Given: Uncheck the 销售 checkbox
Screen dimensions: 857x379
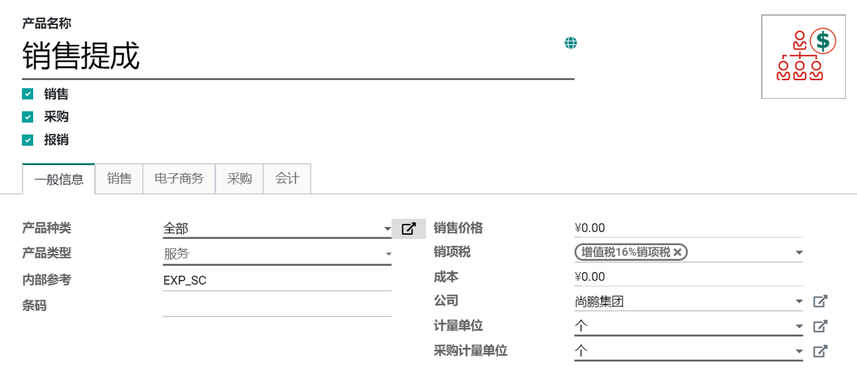Looking at the screenshot, I should [x=28, y=94].
